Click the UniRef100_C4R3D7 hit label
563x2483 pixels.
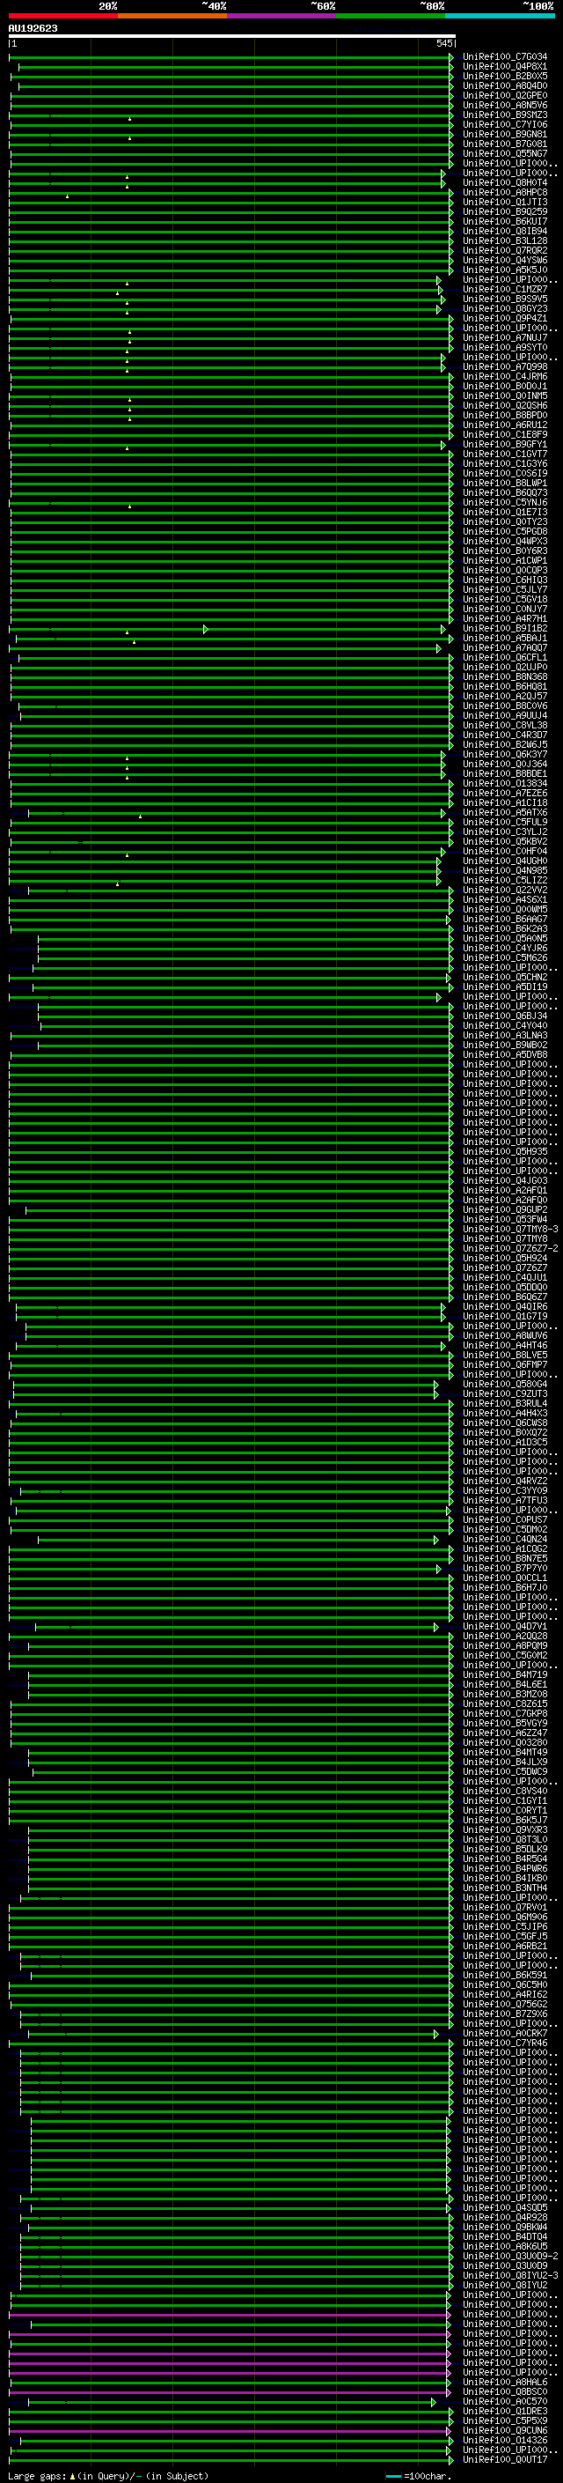click(505, 735)
